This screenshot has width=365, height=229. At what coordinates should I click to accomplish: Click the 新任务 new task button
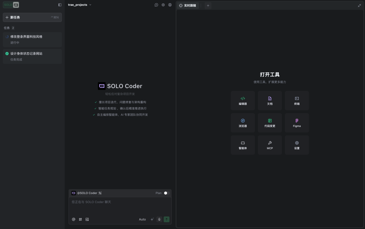(32, 17)
